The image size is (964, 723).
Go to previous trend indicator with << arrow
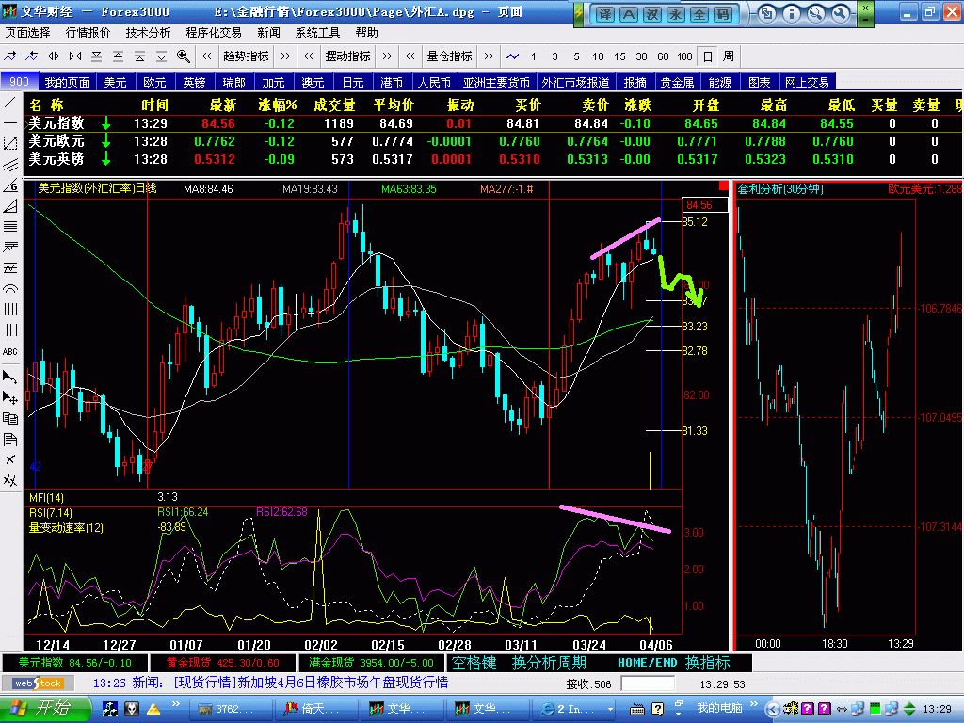point(207,56)
